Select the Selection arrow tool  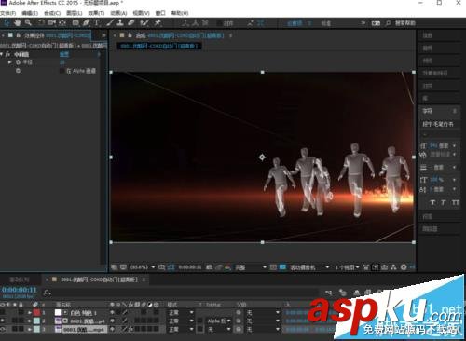[7, 22]
